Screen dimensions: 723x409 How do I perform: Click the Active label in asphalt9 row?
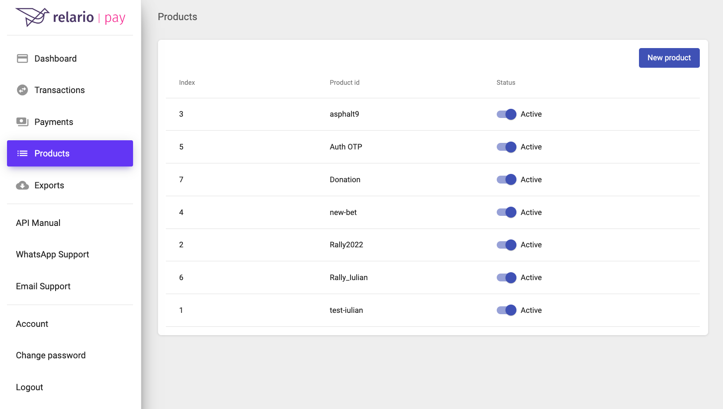click(x=531, y=114)
